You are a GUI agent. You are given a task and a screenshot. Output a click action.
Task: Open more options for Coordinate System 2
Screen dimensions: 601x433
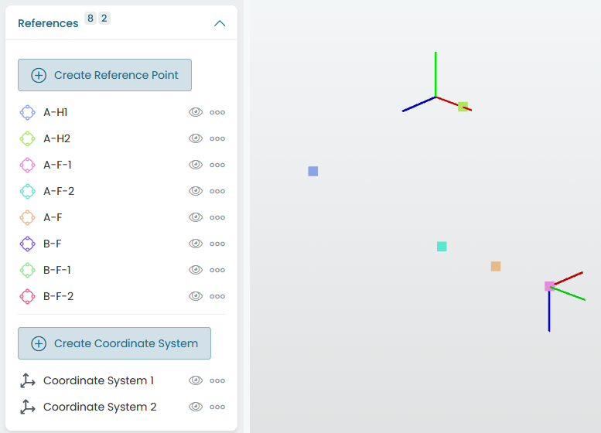[217, 407]
